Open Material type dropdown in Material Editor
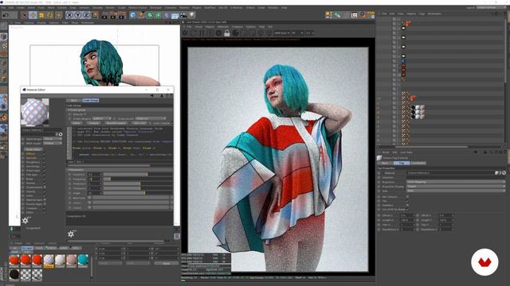This screenshot has height=286, width=510. click(53, 139)
